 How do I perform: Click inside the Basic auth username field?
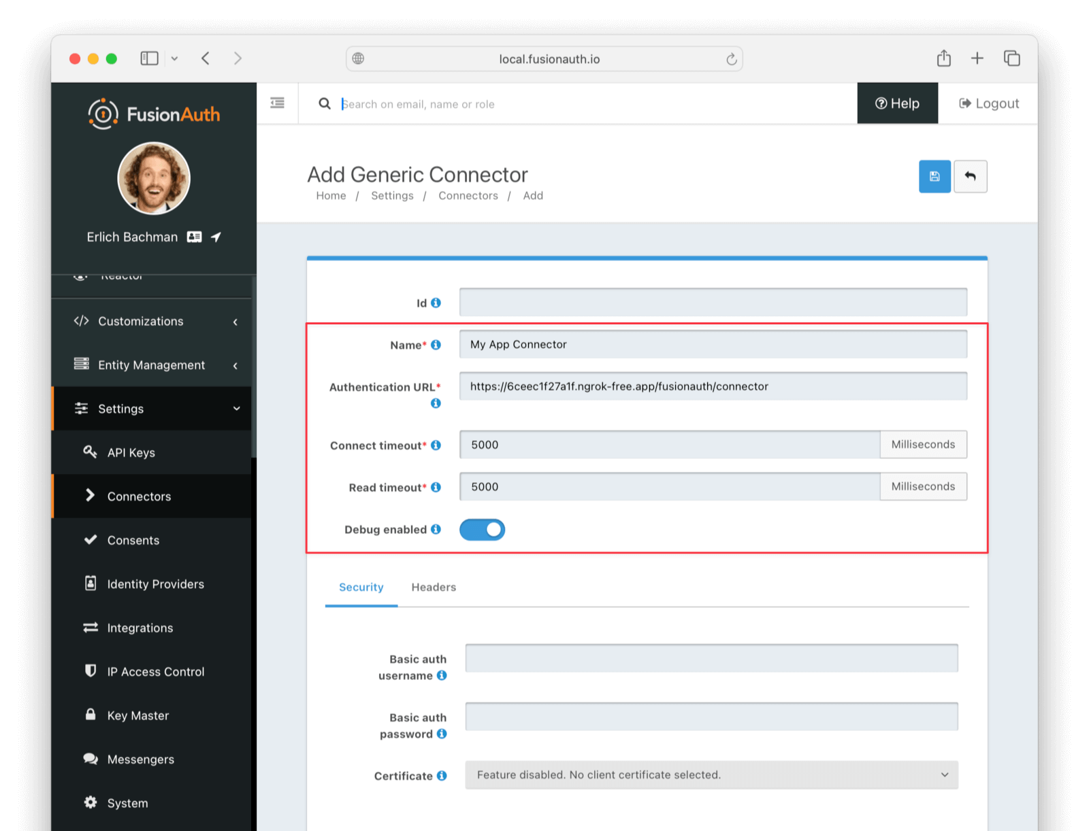coord(711,658)
